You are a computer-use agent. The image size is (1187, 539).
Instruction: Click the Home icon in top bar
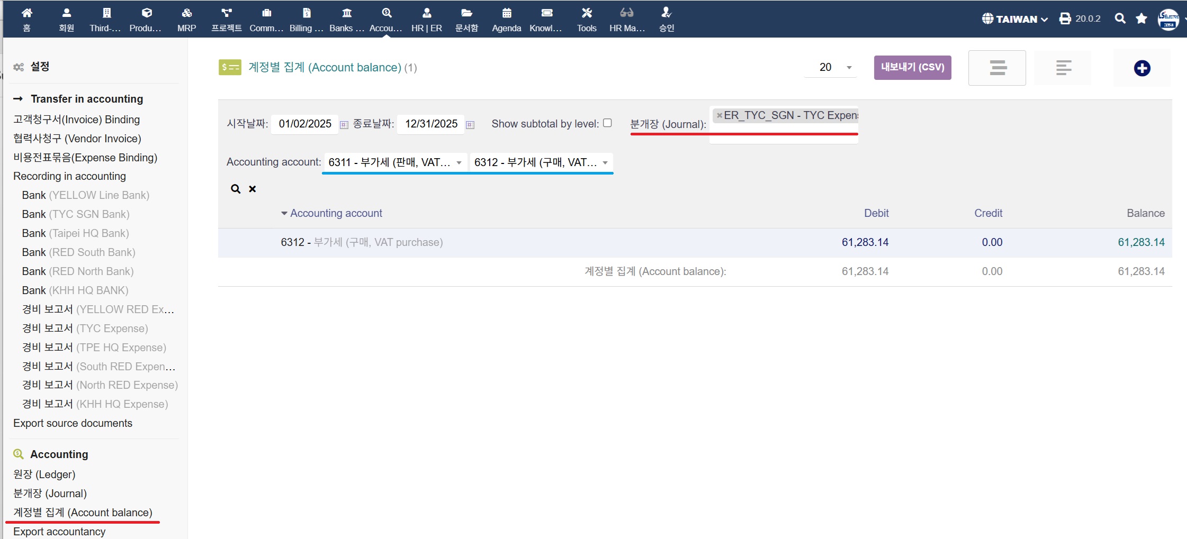(x=26, y=13)
